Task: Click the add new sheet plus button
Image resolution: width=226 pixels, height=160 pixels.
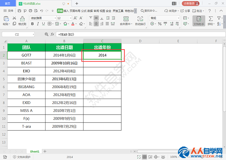Action: pyautogui.click(x=45, y=151)
